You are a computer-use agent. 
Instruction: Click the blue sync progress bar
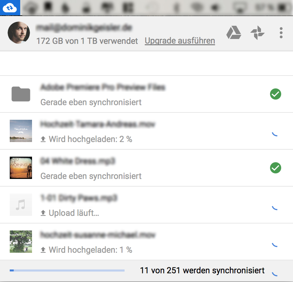click(67, 271)
